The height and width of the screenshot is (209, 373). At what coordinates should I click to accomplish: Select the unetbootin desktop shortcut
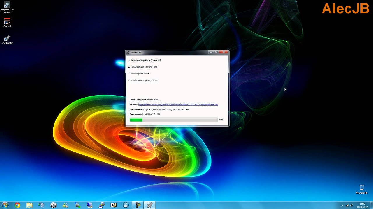pos(7,40)
